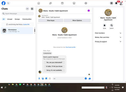126x92 pixels.
Task: Click the chat list scrollbar up arrow
Action: 35,28
